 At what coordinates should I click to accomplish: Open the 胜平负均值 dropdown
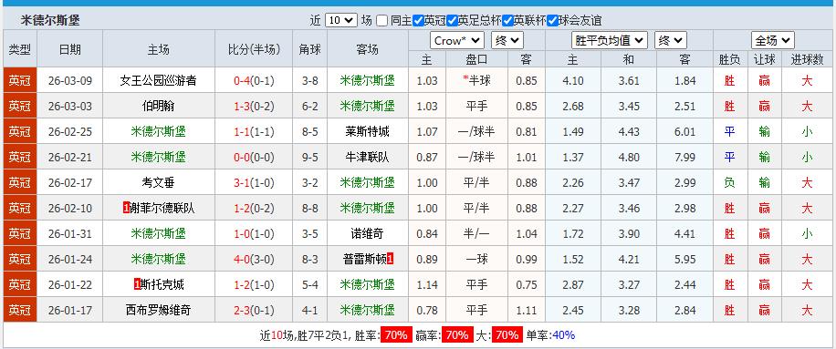(x=610, y=40)
